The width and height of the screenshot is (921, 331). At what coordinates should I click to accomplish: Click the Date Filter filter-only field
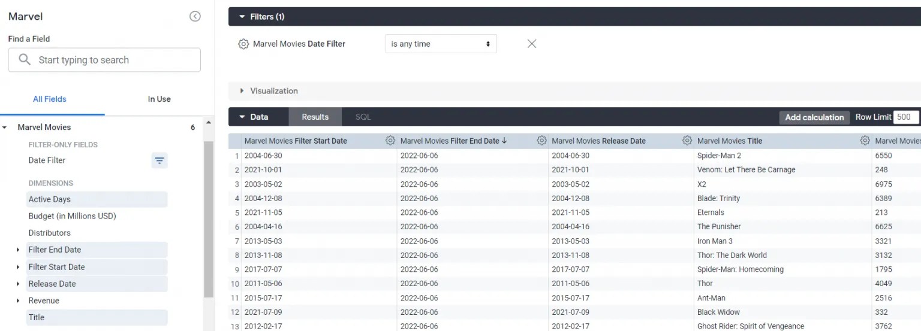pos(47,160)
